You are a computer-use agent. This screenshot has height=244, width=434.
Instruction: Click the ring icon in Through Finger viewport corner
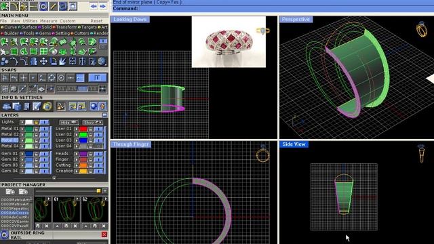[263, 154]
